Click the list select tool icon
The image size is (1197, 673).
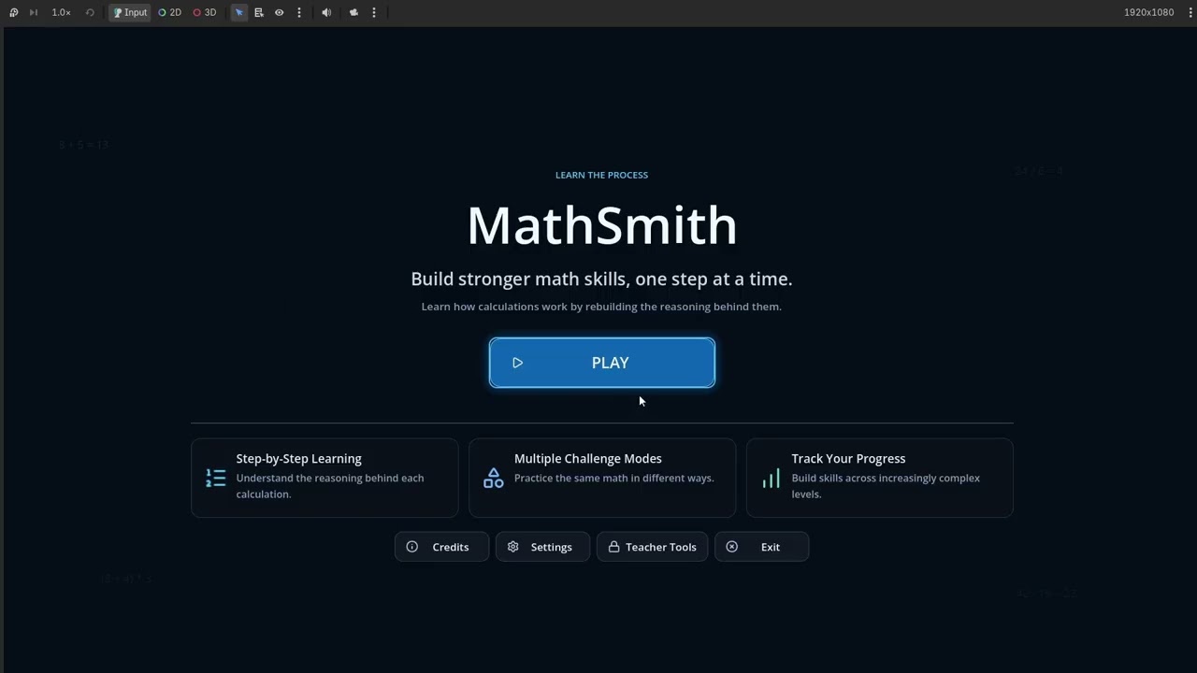pos(259,12)
